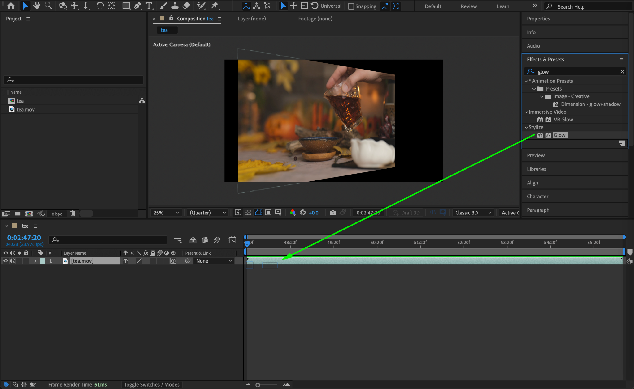Screen dimensions: 634x389
Task: Open the 25% magnification dropdown
Action: pyautogui.click(x=166, y=213)
